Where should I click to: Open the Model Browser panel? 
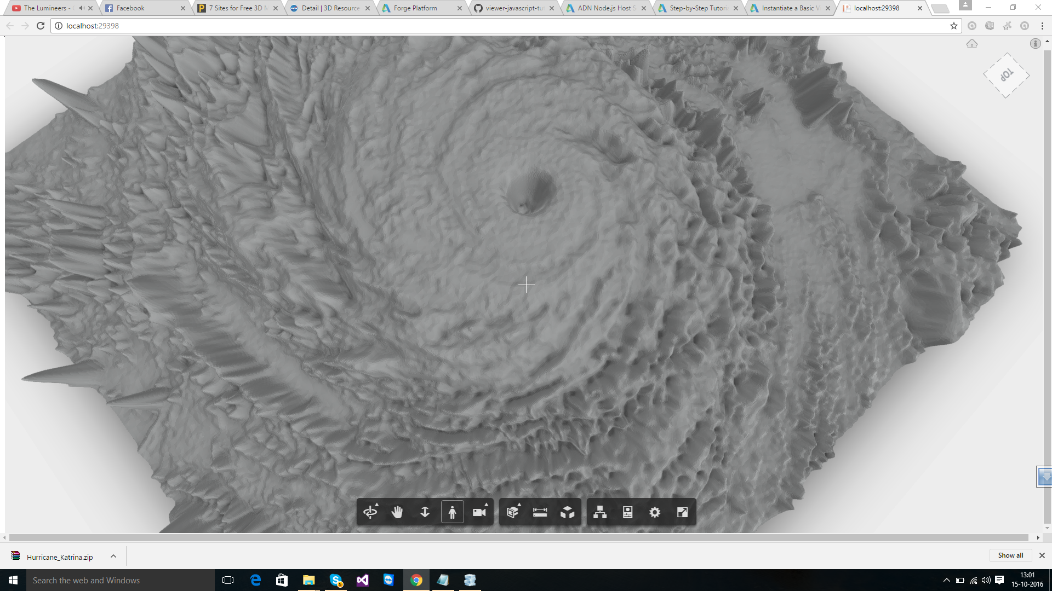600,512
